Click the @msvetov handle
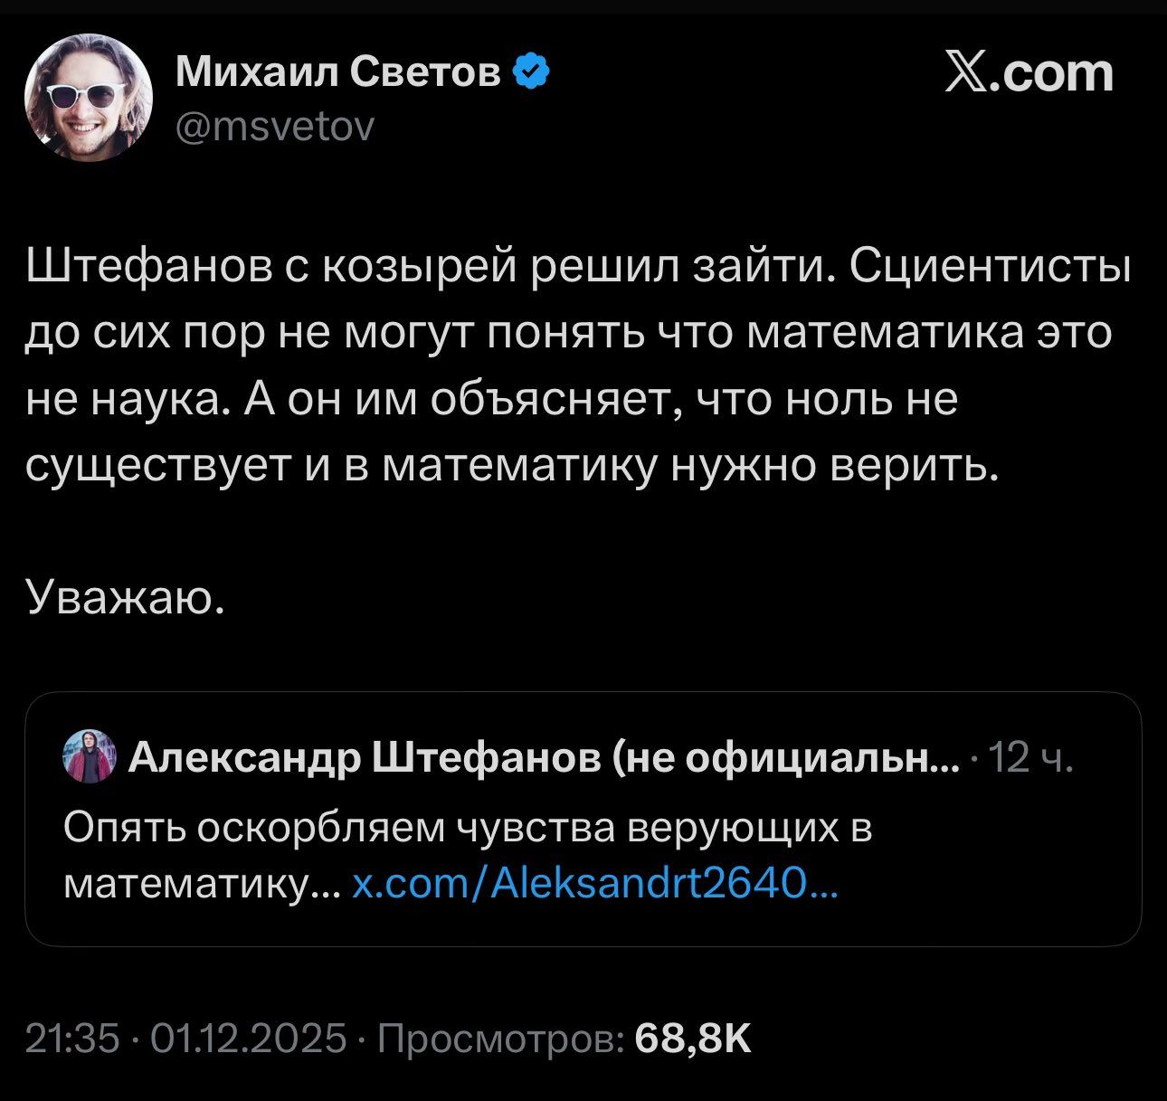Screen dimensions: 1167x1101 (x=274, y=128)
